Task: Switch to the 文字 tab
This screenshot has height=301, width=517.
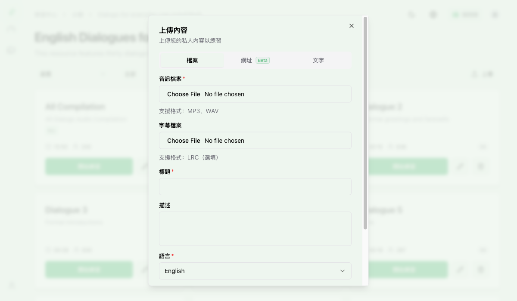Action: pyautogui.click(x=318, y=60)
